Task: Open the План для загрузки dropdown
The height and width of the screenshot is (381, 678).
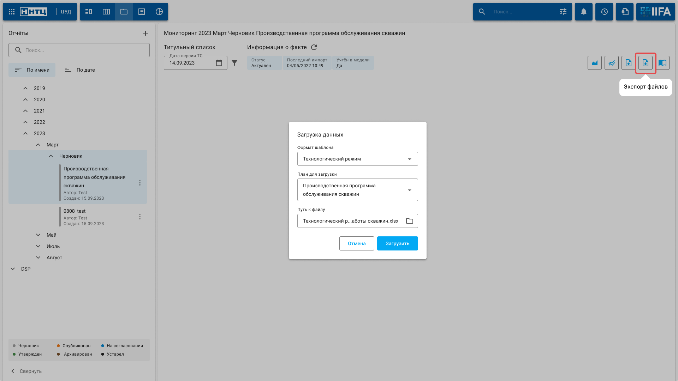Action: tap(357, 190)
